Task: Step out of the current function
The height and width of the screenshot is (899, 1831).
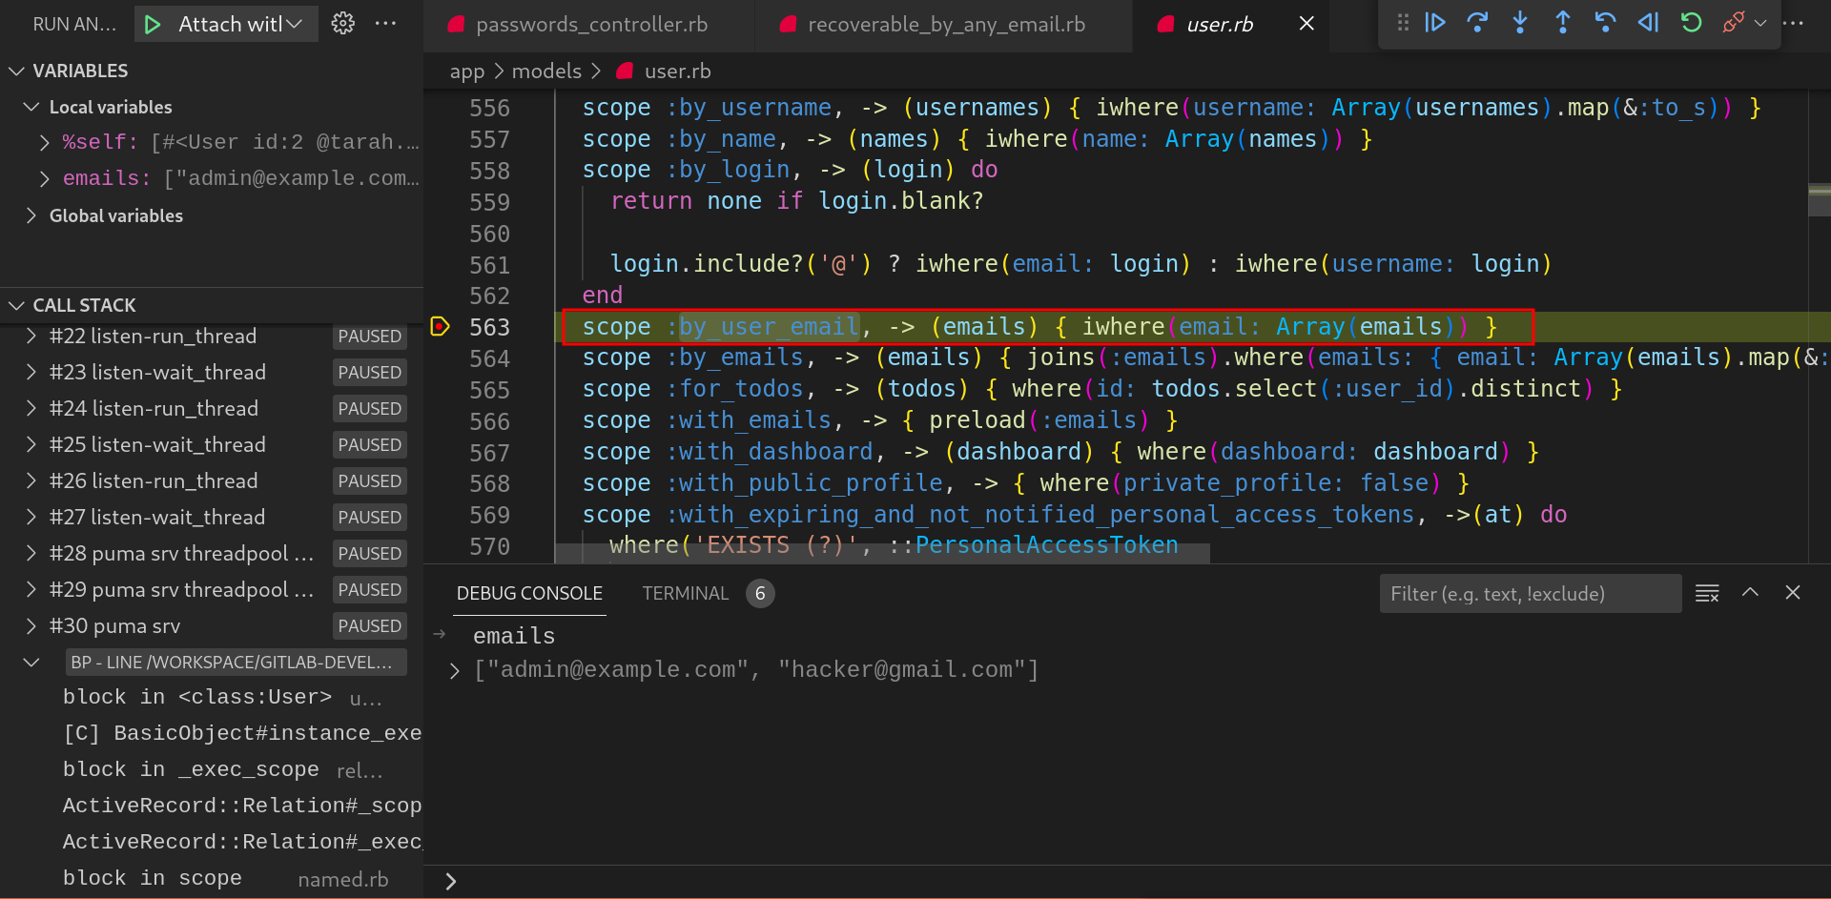Action: point(1563,22)
